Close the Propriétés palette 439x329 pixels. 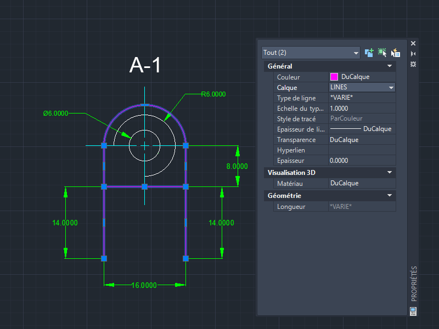coord(413,43)
